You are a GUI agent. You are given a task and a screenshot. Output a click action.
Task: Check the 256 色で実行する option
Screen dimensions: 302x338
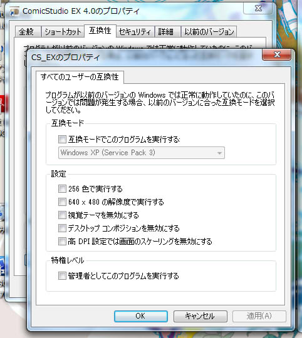click(62, 189)
